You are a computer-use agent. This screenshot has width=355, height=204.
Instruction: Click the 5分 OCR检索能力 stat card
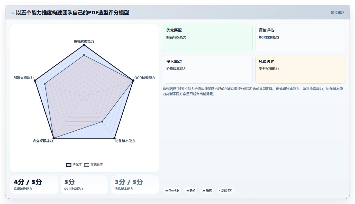85,184
